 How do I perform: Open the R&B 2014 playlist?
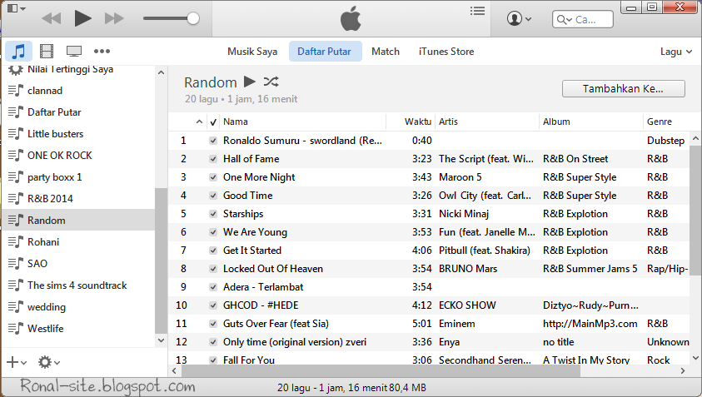pyautogui.click(x=78, y=199)
